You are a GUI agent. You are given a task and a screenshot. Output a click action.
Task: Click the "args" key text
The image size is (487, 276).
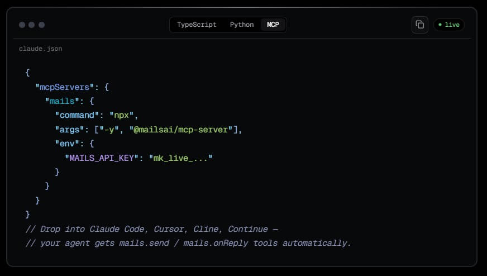(x=70, y=130)
